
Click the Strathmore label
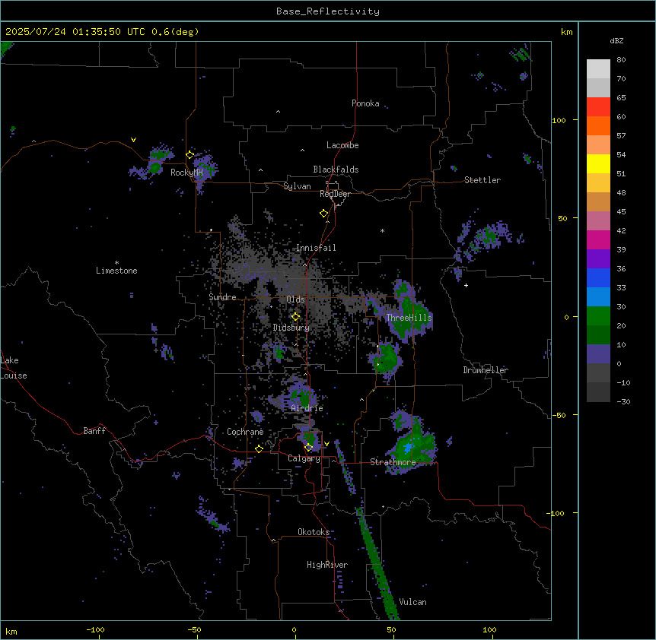[393, 462]
